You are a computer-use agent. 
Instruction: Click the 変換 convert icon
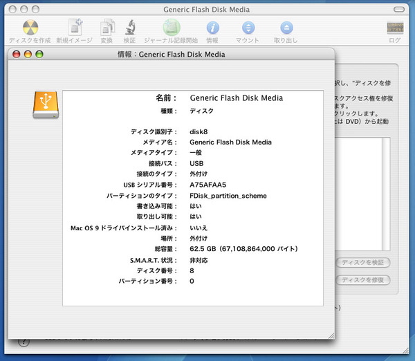click(107, 28)
